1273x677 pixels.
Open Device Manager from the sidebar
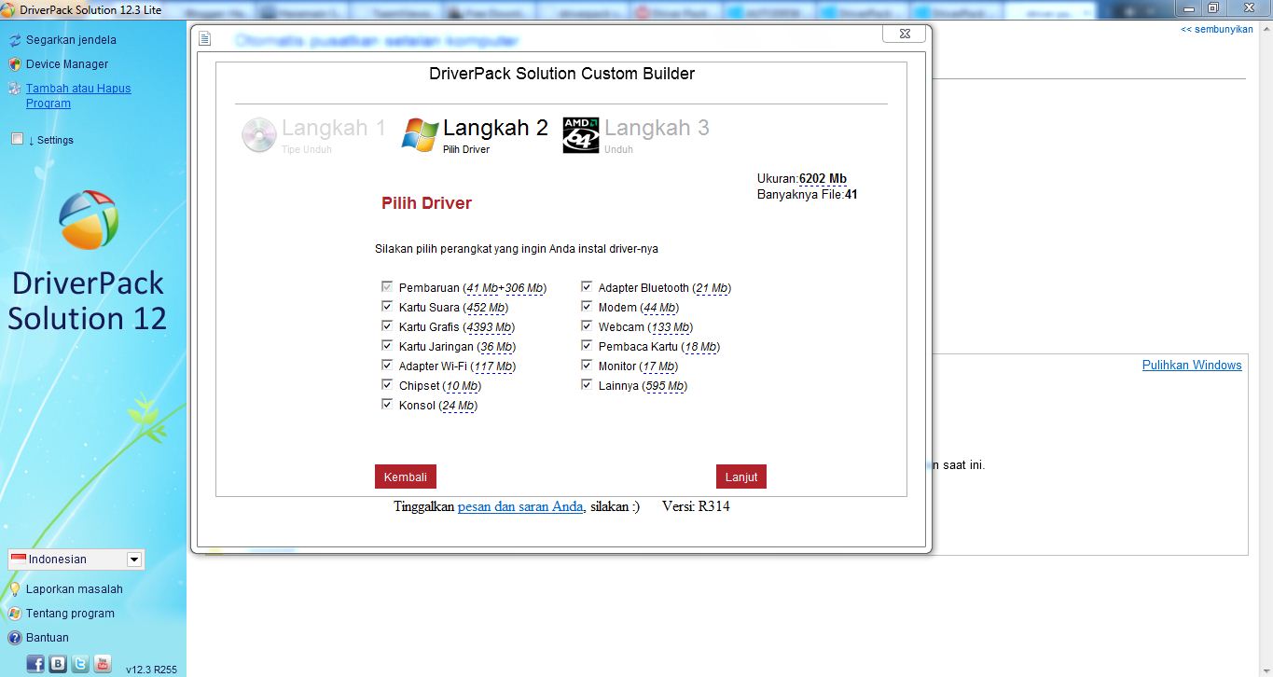(67, 64)
